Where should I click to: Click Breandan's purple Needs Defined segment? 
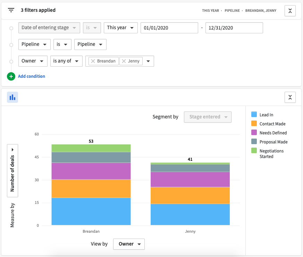pyautogui.click(x=91, y=171)
